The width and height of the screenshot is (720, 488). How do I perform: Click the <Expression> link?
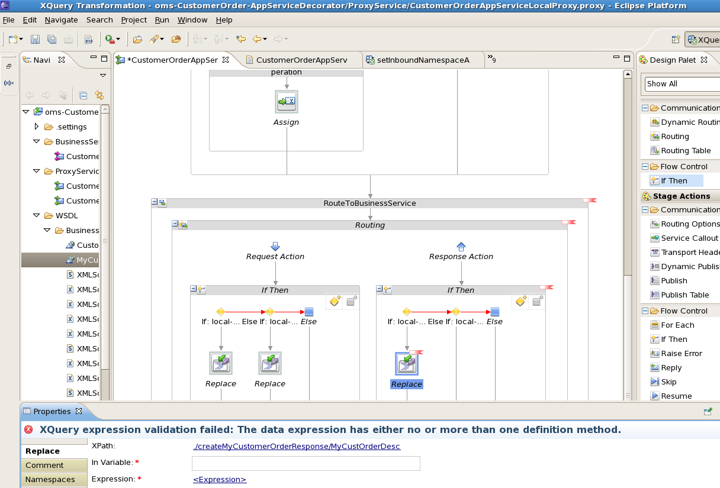click(x=220, y=479)
